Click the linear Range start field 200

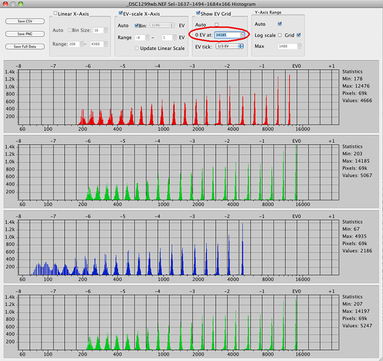pyautogui.click(x=74, y=44)
